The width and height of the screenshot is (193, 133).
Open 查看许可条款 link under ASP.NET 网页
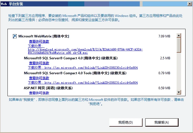tap(39, 93)
